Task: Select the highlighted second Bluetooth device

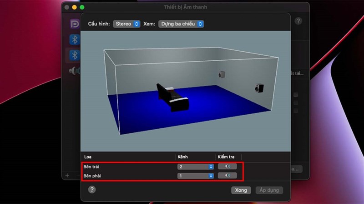Action: point(75,55)
